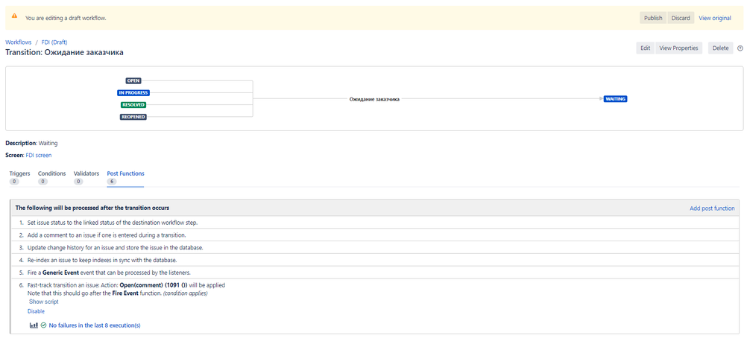
Task: Click the 'Fast-track transition an issue' text
Action: [x=63, y=285]
